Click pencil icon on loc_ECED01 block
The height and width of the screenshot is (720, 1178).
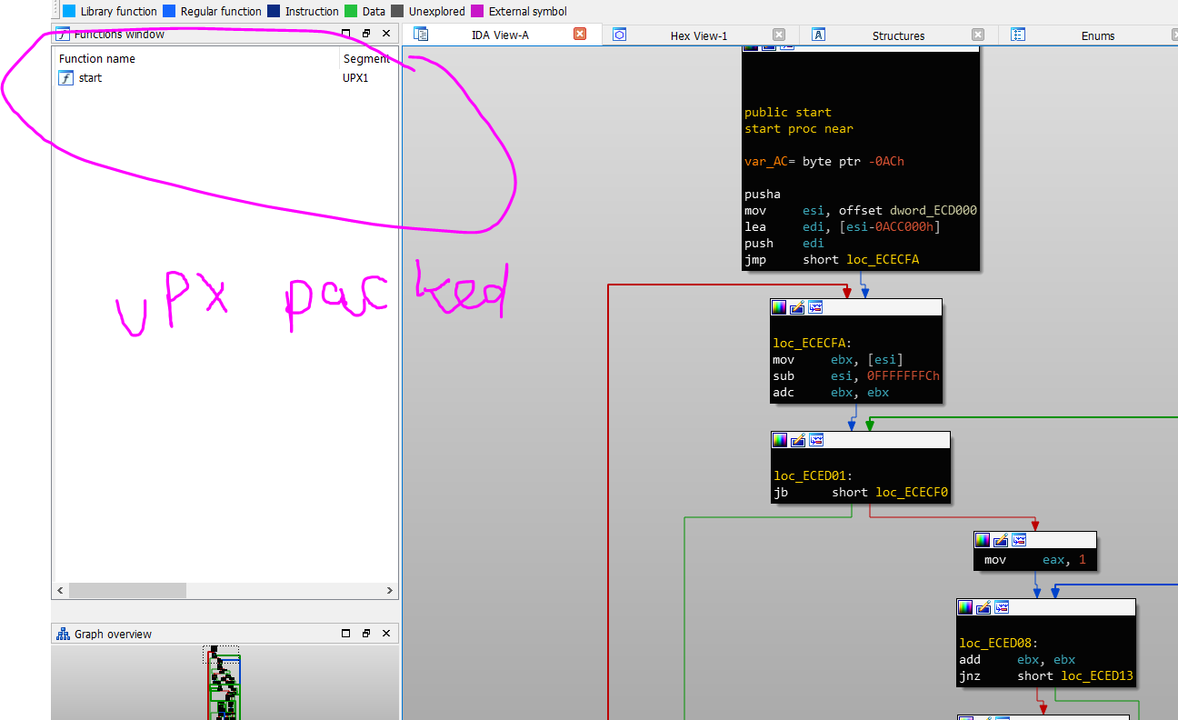[x=798, y=440]
